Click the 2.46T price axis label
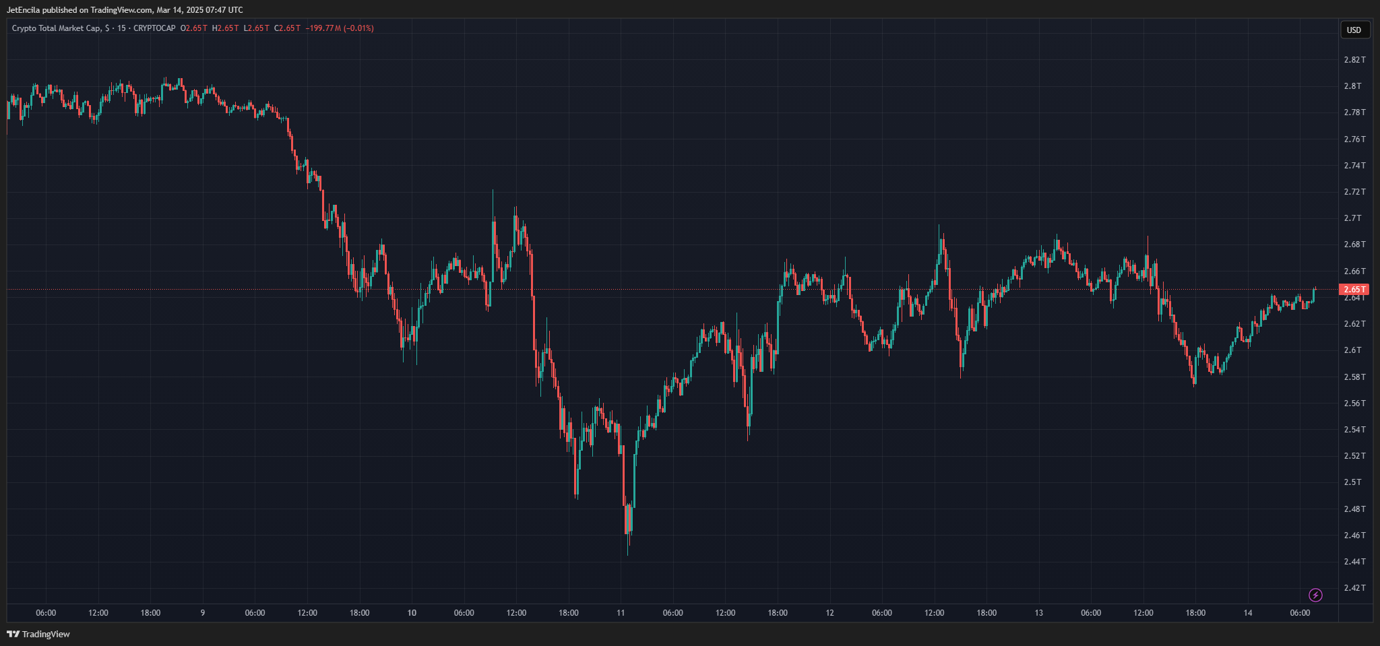Viewport: 1380px width, 646px height. tap(1354, 536)
